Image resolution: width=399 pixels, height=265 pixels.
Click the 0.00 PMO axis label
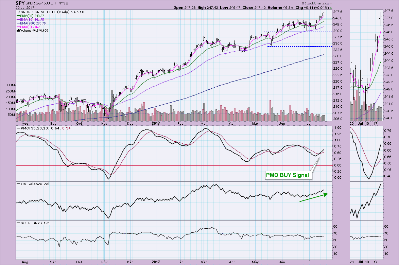[338, 165]
